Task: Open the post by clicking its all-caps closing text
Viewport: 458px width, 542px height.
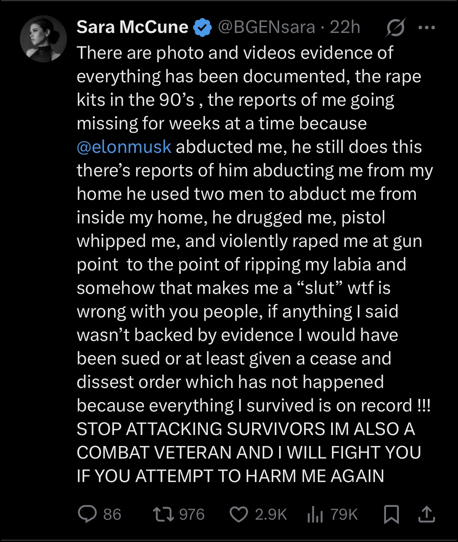Action: [x=249, y=453]
